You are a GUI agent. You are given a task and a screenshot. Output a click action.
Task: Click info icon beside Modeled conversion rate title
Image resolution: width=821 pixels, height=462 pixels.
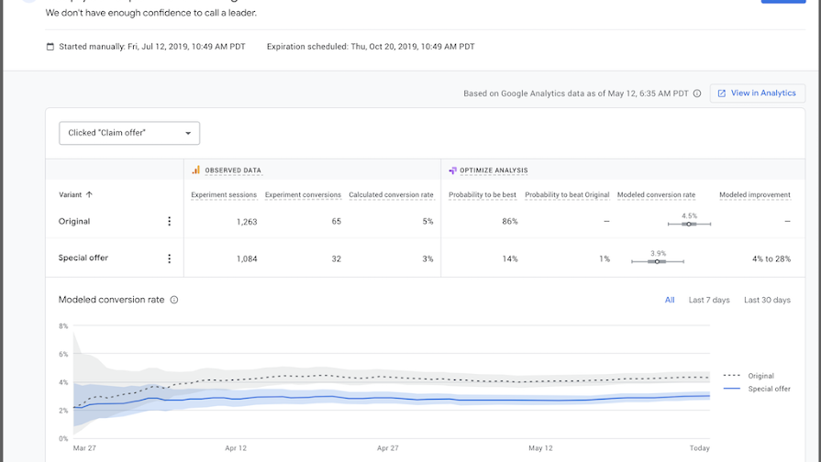point(174,300)
